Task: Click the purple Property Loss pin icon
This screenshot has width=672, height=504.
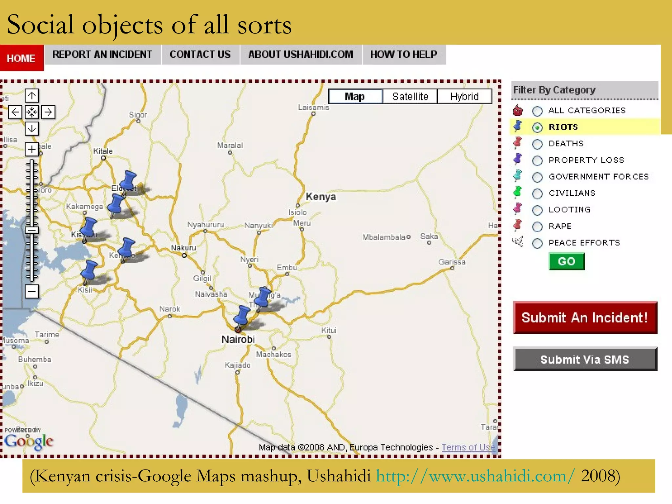Action: [x=518, y=159]
